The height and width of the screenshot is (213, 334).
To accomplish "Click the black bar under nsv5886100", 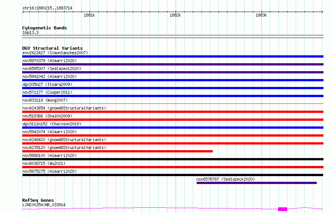I will coord(173,159).
